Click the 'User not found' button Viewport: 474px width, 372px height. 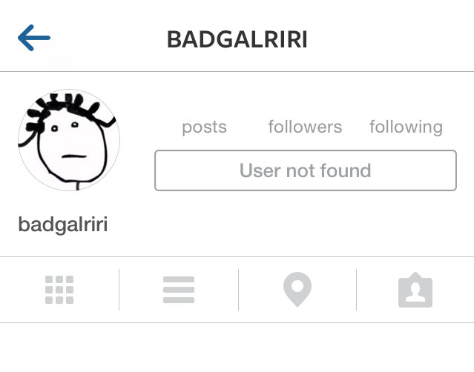(x=306, y=170)
